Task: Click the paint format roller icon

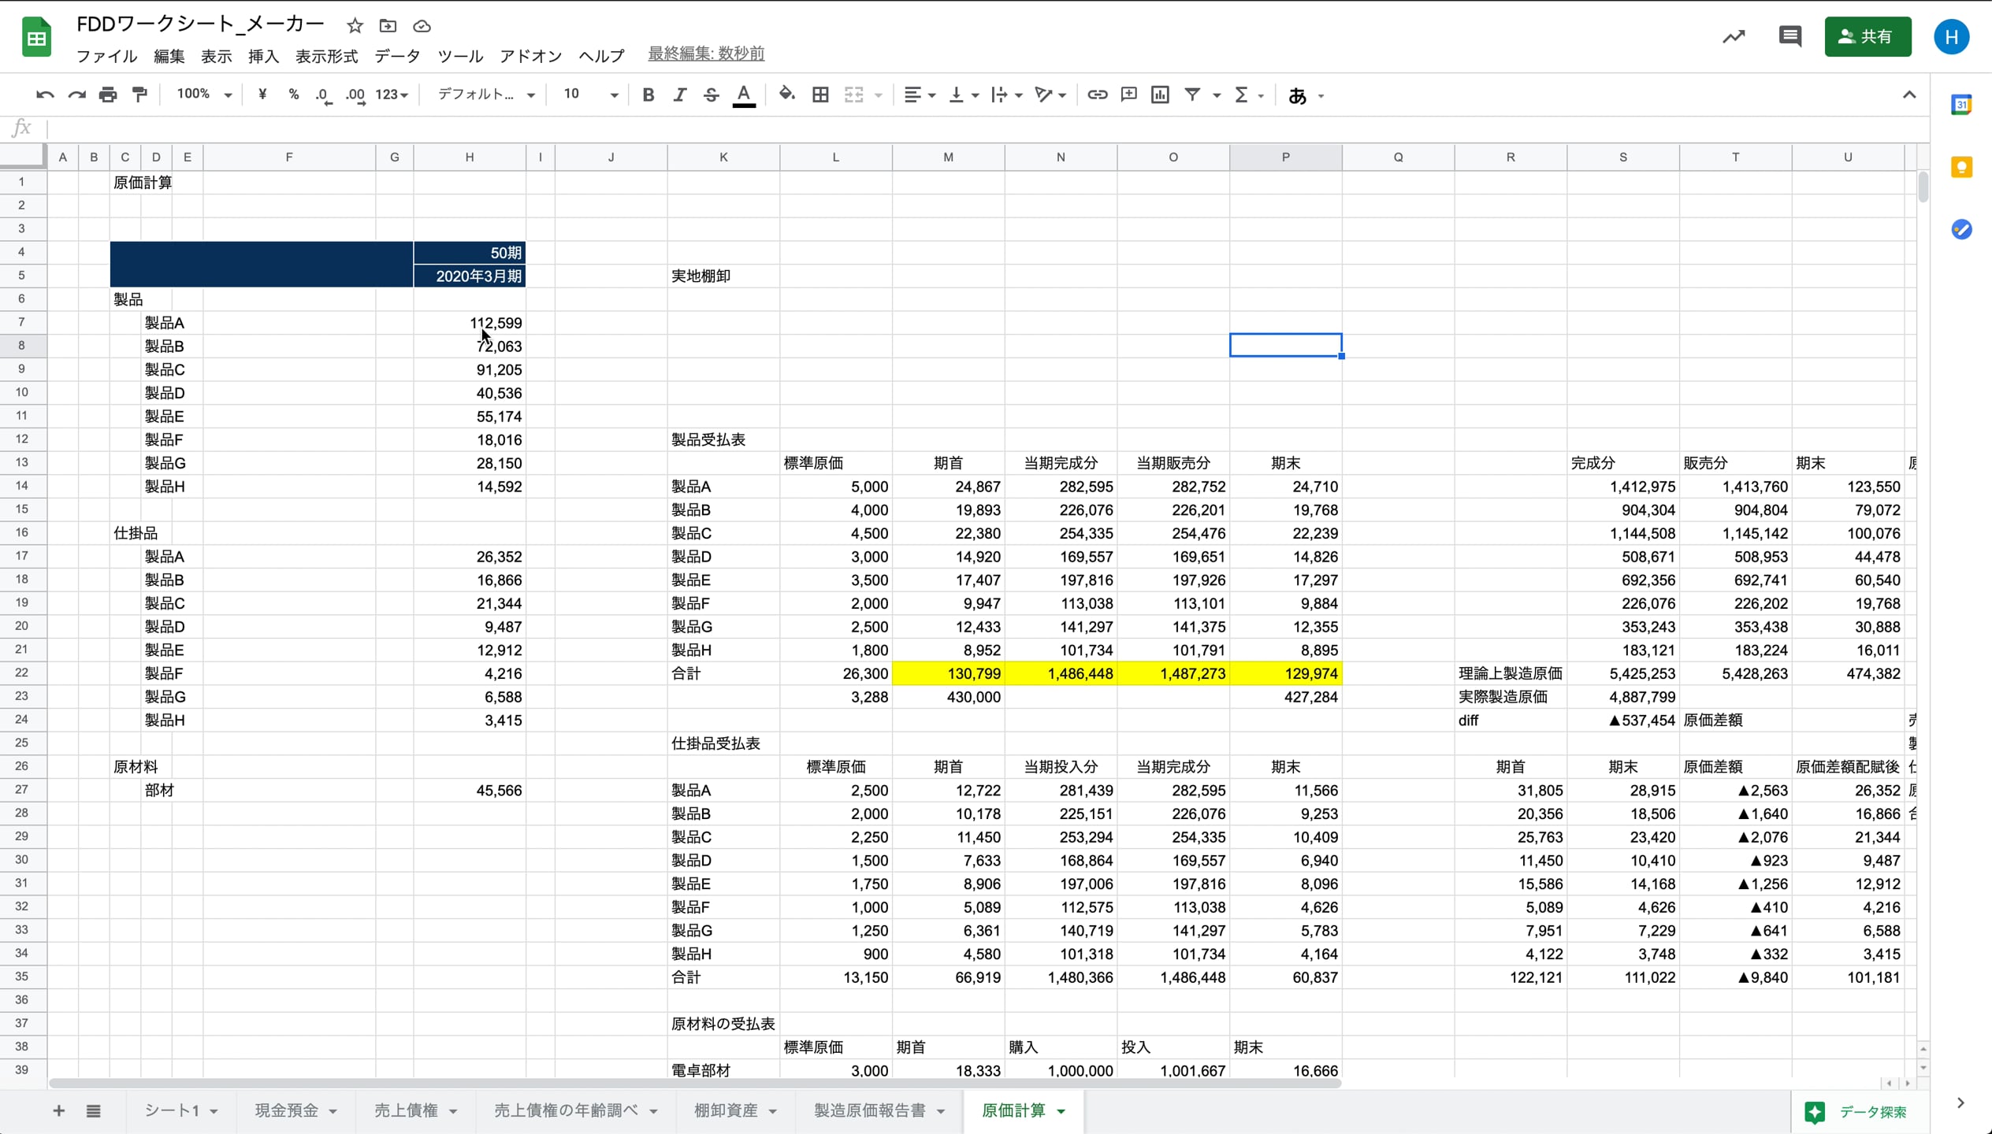Action: 139,94
